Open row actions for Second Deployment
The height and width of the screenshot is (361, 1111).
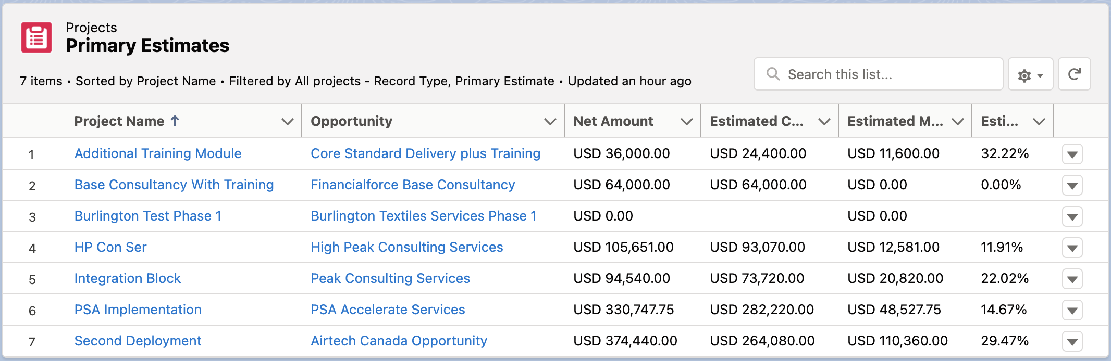(x=1072, y=342)
